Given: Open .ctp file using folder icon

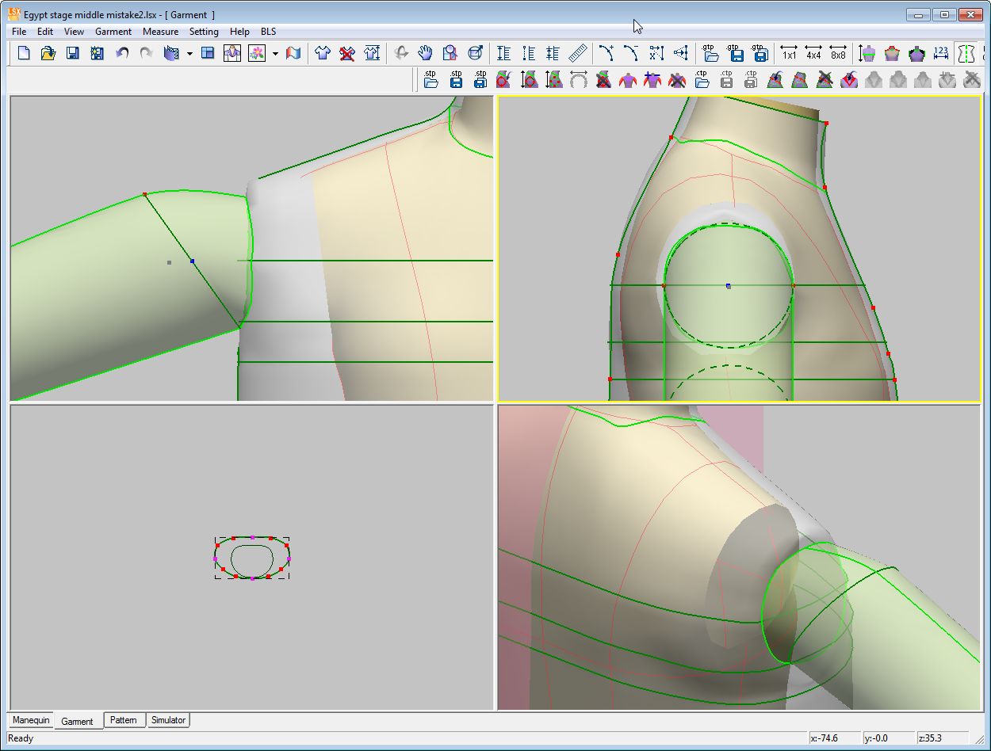Looking at the screenshot, I should pos(701,79).
